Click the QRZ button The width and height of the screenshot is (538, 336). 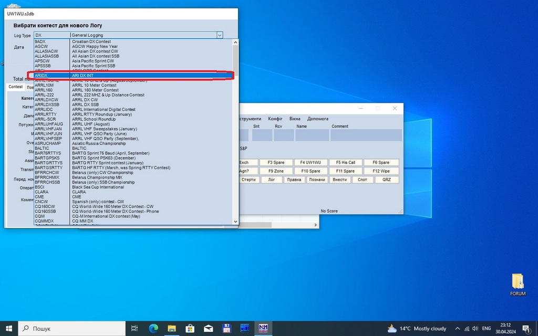pos(387,180)
